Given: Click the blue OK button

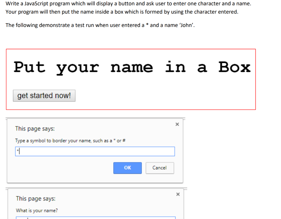Looking at the screenshot, I should pos(127,168).
